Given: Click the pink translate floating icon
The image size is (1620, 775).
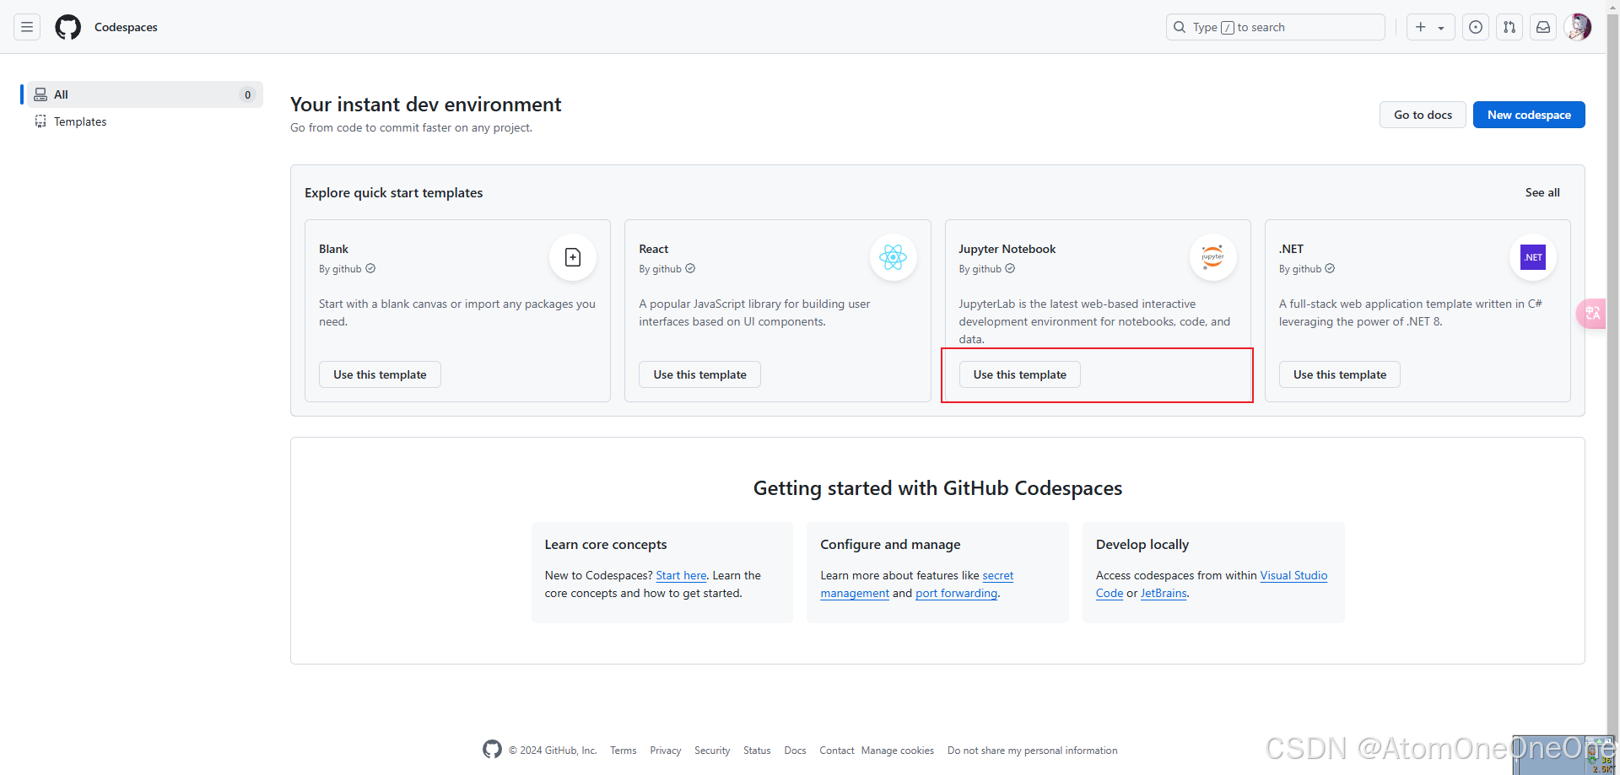Looking at the screenshot, I should [1591, 314].
